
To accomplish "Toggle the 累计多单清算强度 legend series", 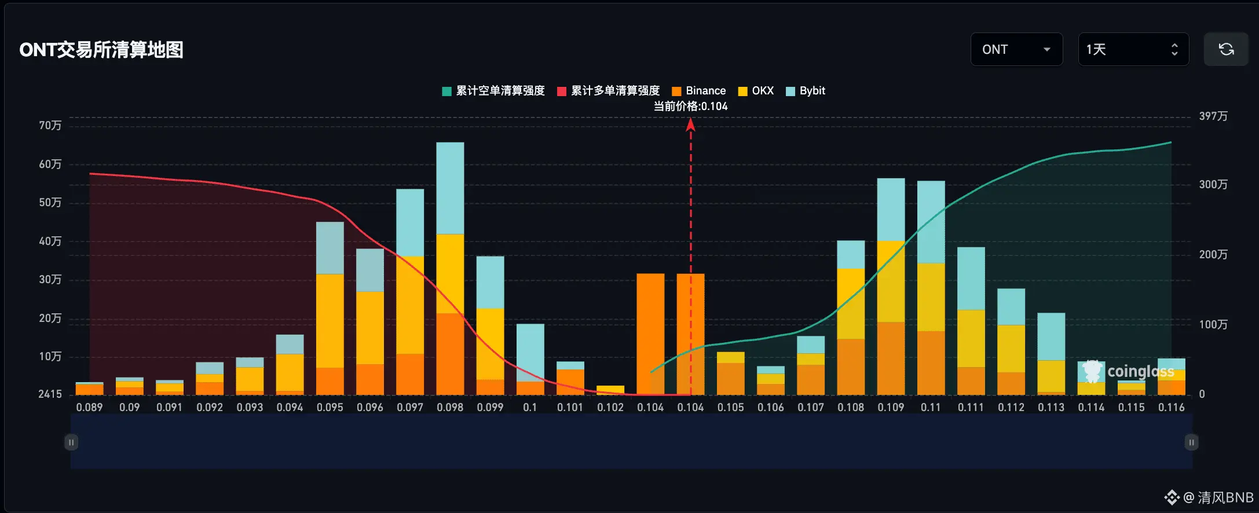I will [x=609, y=91].
